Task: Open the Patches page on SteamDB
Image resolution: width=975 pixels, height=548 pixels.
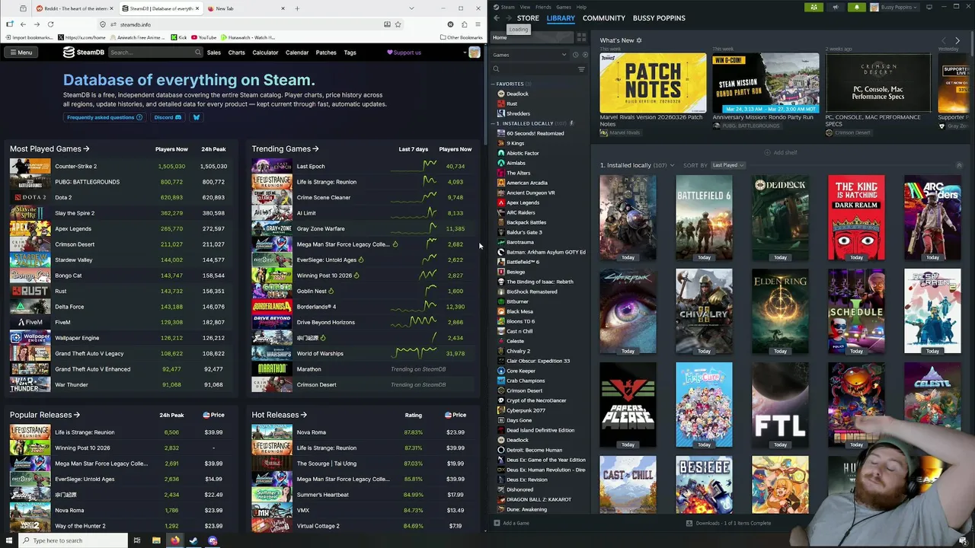Action: pos(326,53)
